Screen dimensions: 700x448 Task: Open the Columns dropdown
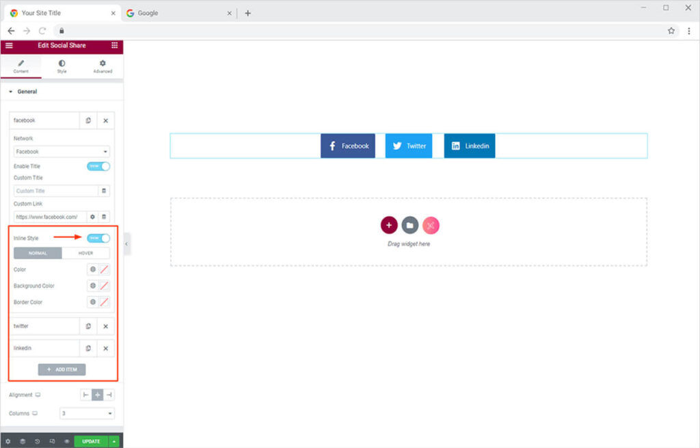(x=87, y=413)
